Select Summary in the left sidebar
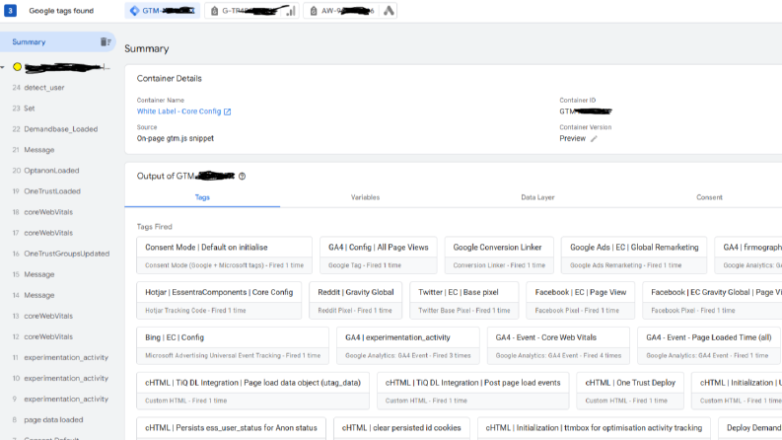782x440 pixels. 57,41
